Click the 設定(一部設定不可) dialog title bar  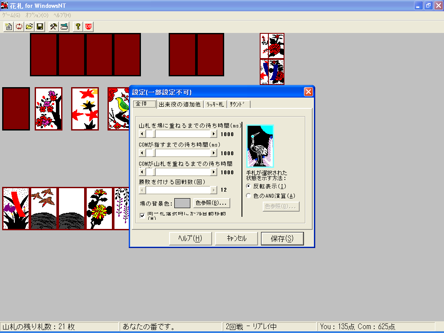[217, 92]
